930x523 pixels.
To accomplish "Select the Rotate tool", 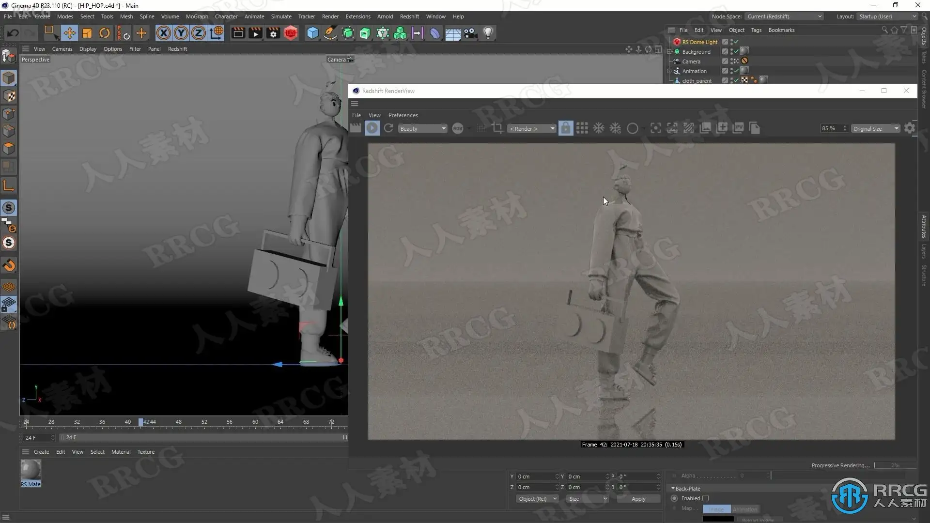I will [104, 33].
